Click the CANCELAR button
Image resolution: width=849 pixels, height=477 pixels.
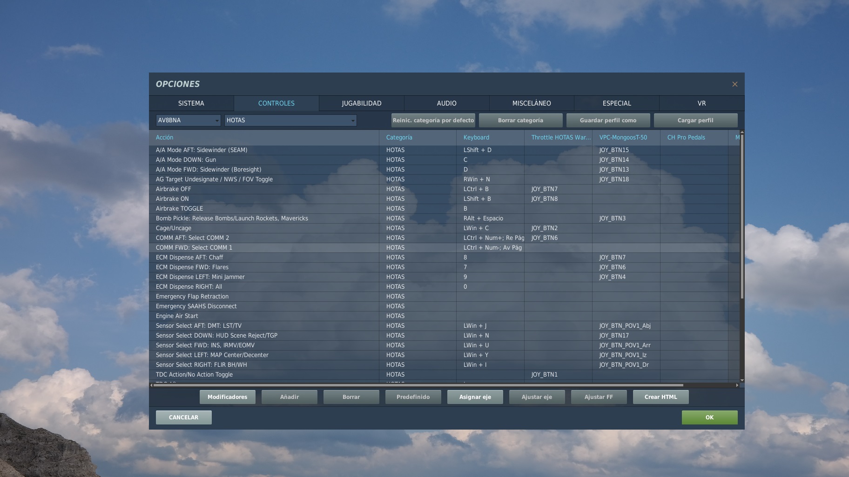point(184,417)
